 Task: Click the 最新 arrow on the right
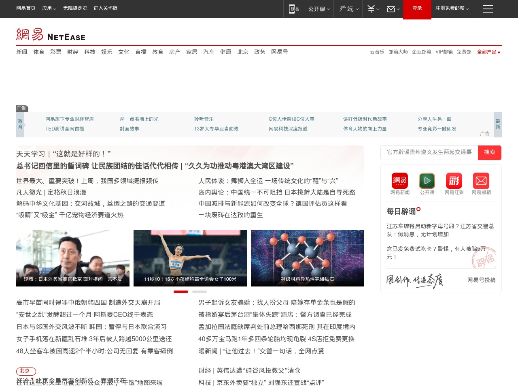(x=498, y=124)
